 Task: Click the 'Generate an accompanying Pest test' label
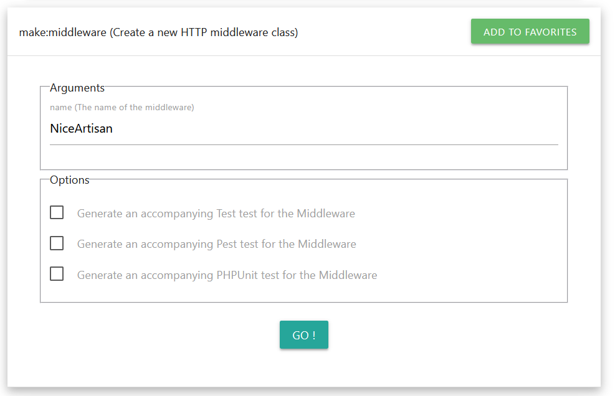[x=216, y=244]
